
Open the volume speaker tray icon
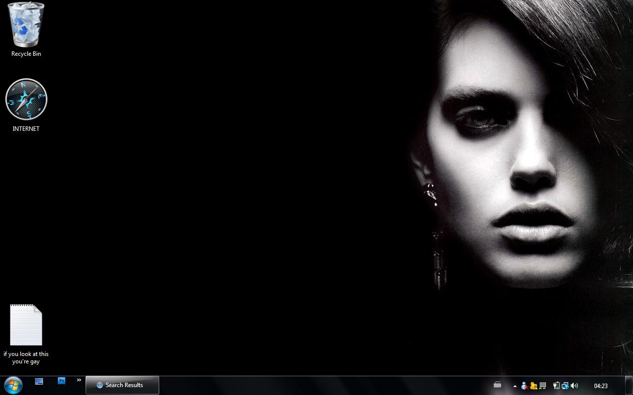point(574,386)
